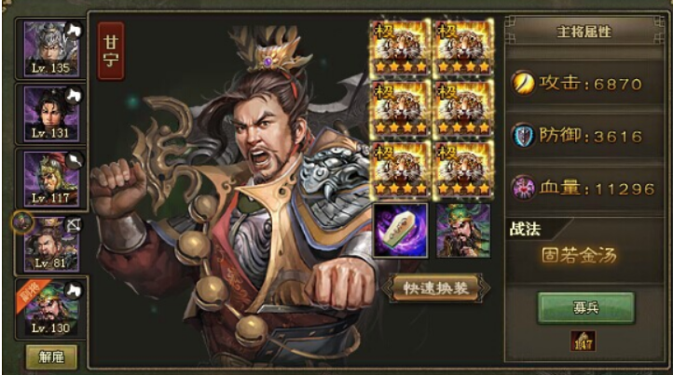Open the middle-right tiger equipment slot
This screenshot has height=375, width=673.
[463, 109]
